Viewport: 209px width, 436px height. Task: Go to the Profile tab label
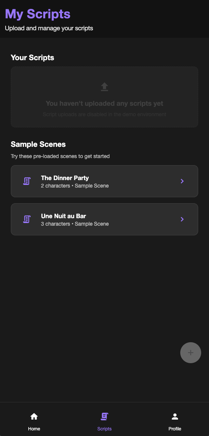click(175, 429)
